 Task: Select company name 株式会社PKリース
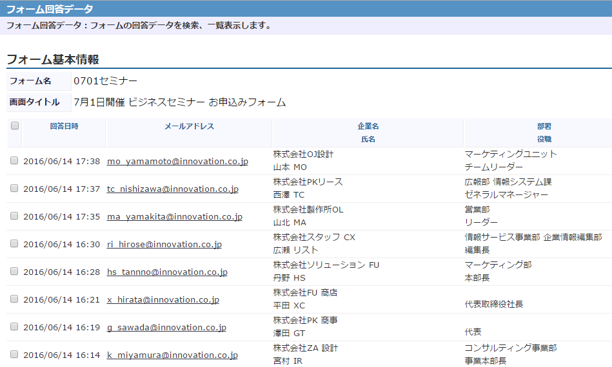[308, 182]
